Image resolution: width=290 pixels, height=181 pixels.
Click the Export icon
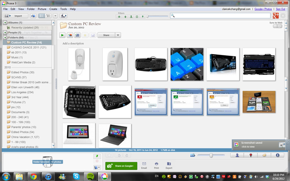(169, 165)
